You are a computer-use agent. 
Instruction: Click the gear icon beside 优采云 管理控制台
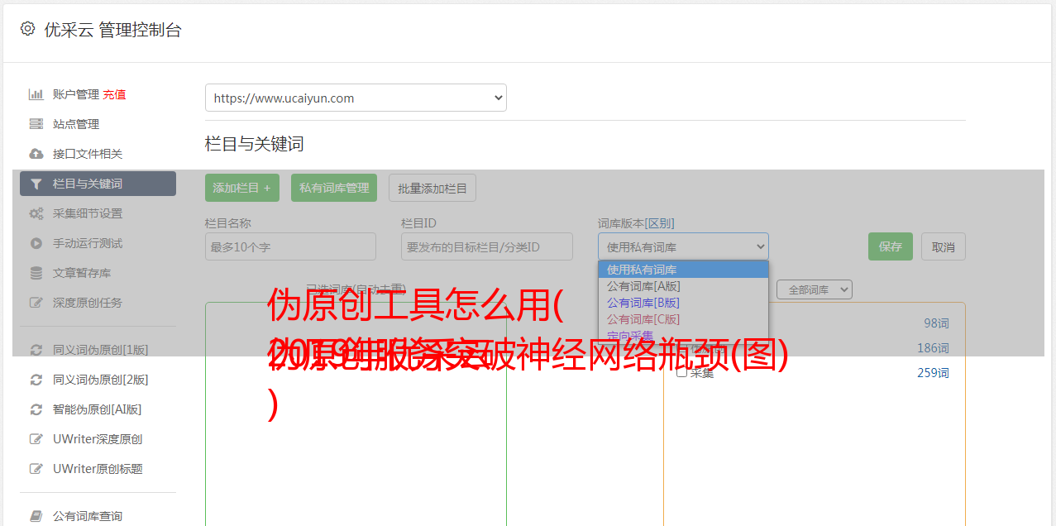point(28,29)
